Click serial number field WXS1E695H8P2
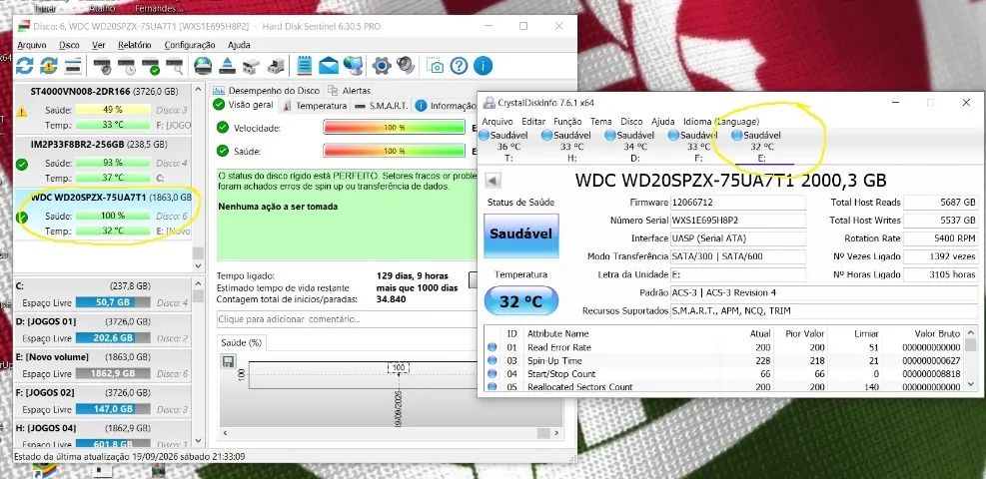Screen dimensions: 986x479 click(x=737, y=221)
